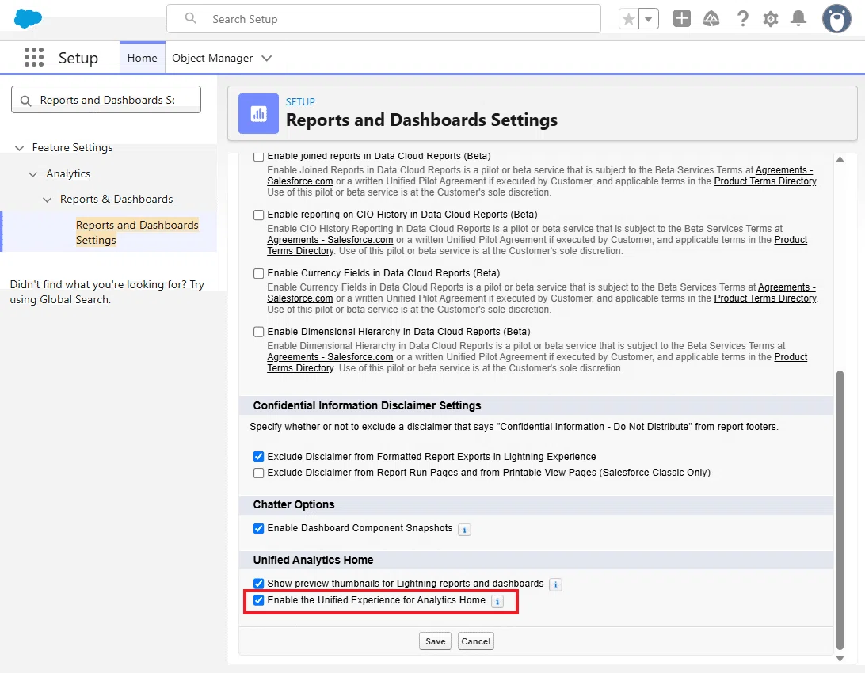Select Reports and Dashboards Settings in sidebar
The width and height of the screenshot is (865, 673).
pos(137,233)
